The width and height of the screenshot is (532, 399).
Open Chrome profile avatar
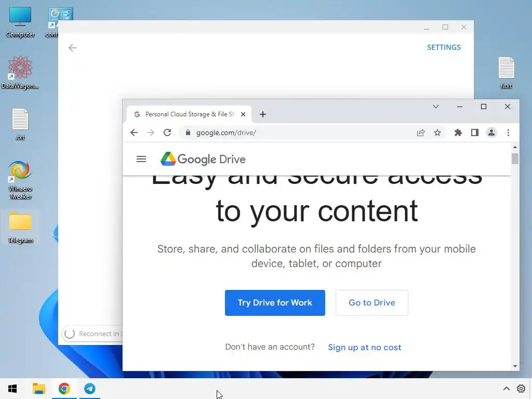click(491, 132)
